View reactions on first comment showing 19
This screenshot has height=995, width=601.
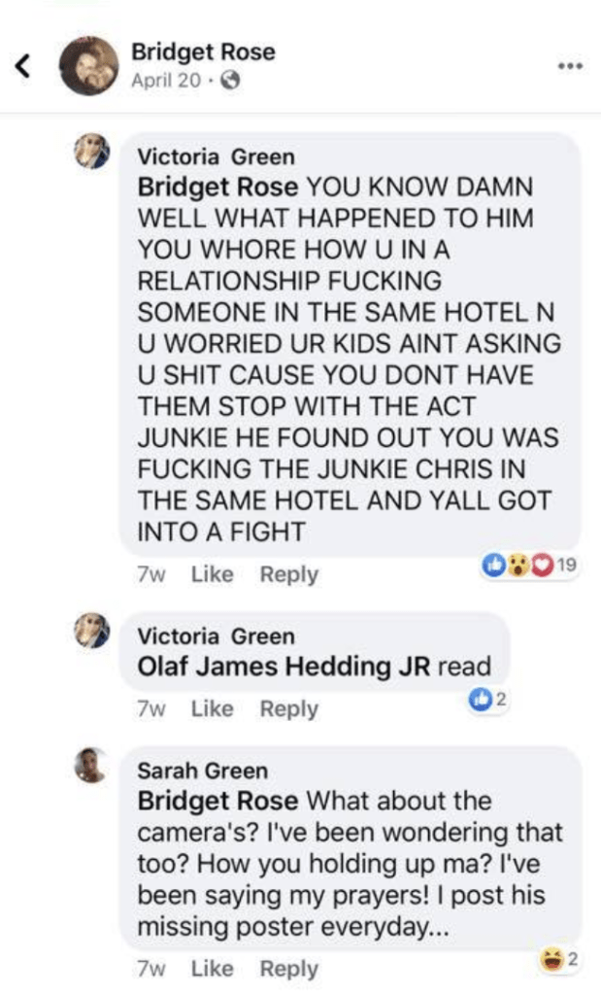pos(530,565)
